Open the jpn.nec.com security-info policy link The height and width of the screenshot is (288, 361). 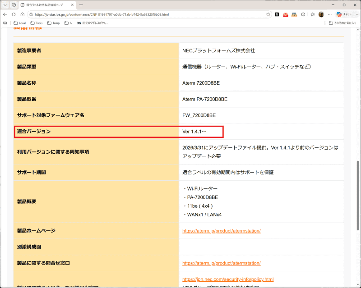[228, 279]
